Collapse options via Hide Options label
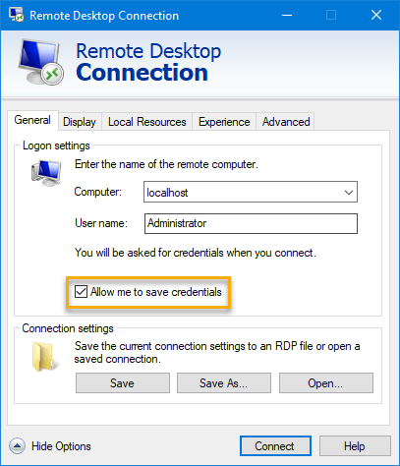 [61, 446]
